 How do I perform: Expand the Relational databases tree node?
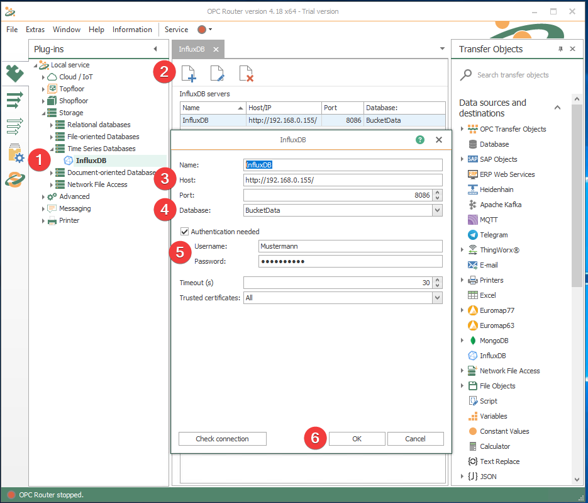click(x=52, y=125)
